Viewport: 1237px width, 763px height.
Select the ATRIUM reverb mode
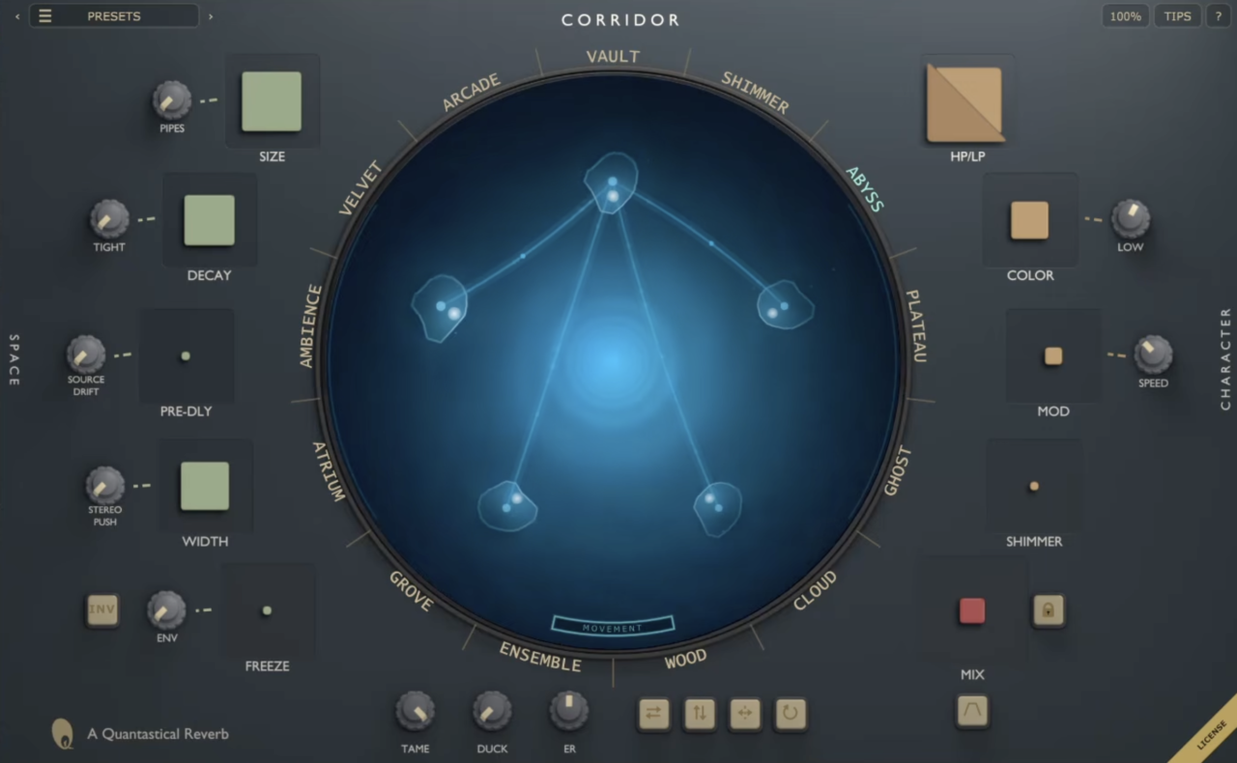coord(329,471)
